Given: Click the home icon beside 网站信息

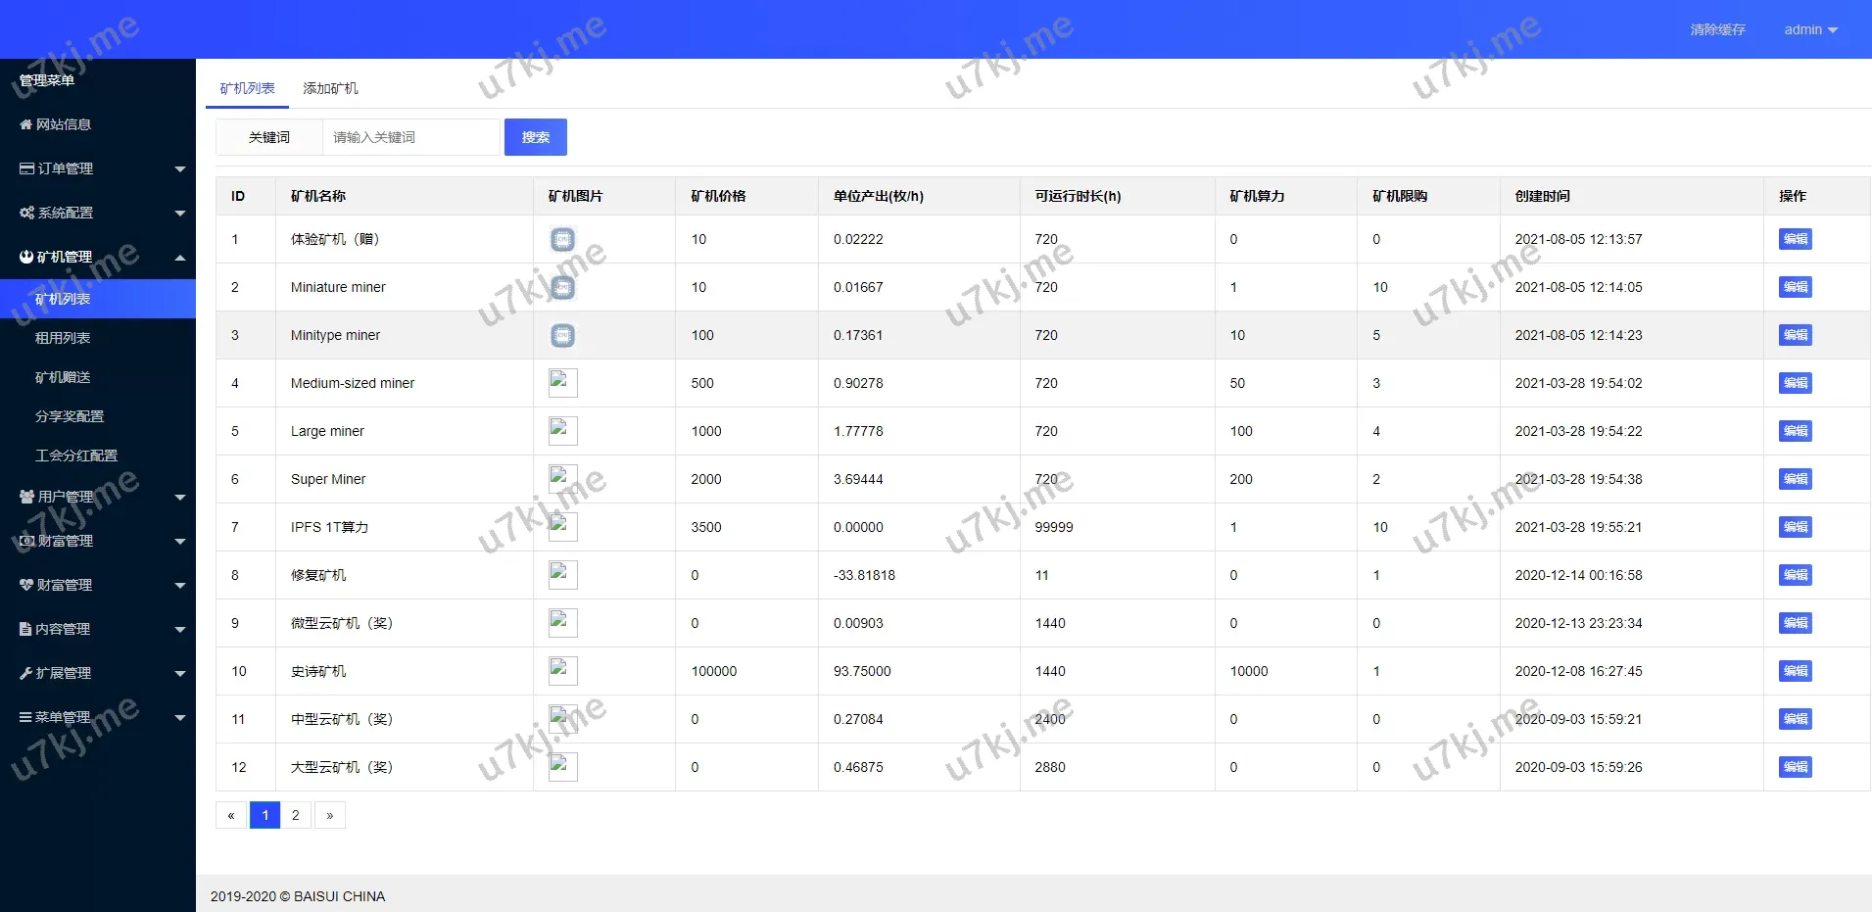Looking at the screenshot, I should pyautogui.click(x=25, y=124).
